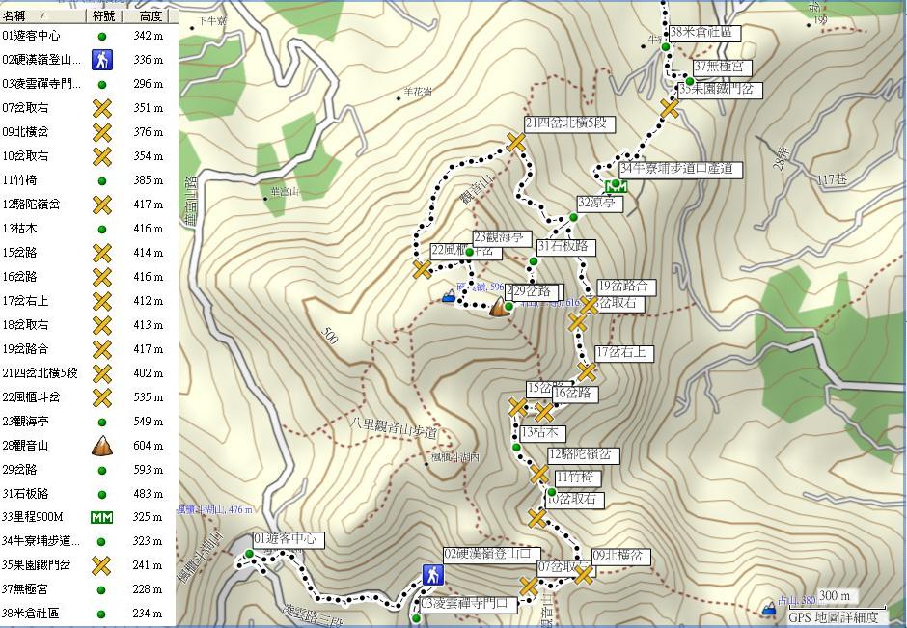The width and height of the screenshot is (907, 628).
Task: Click the 16岔路 label on the map
Action: (x=575, y=394)
